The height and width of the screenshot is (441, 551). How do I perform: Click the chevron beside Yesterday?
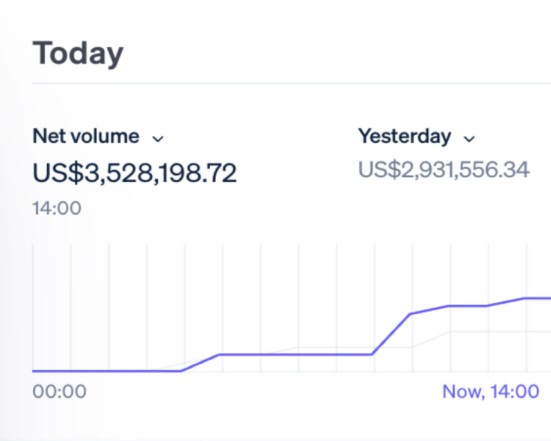469,139
